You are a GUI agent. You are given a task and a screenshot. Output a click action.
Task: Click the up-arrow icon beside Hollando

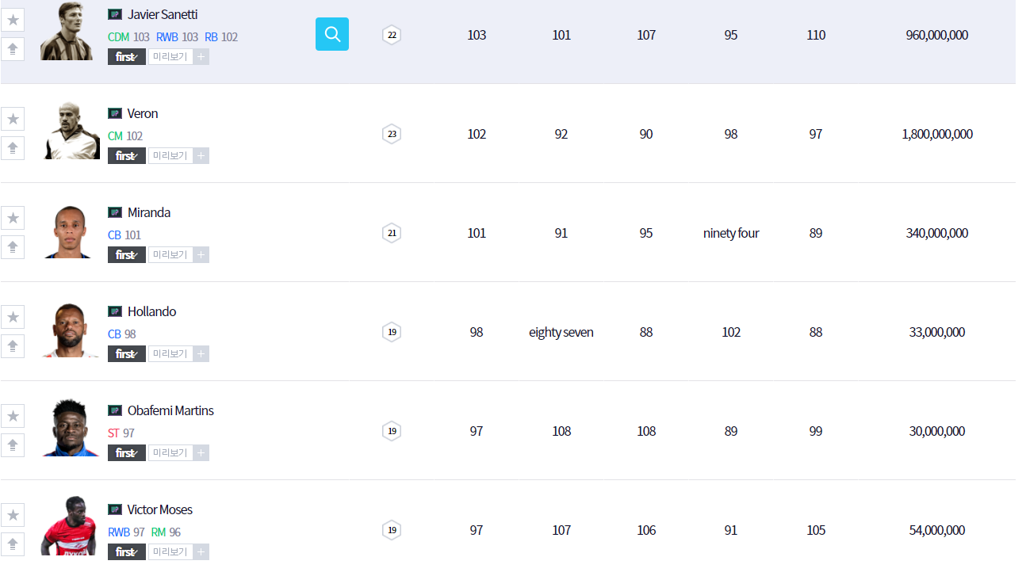pos(13,346)
